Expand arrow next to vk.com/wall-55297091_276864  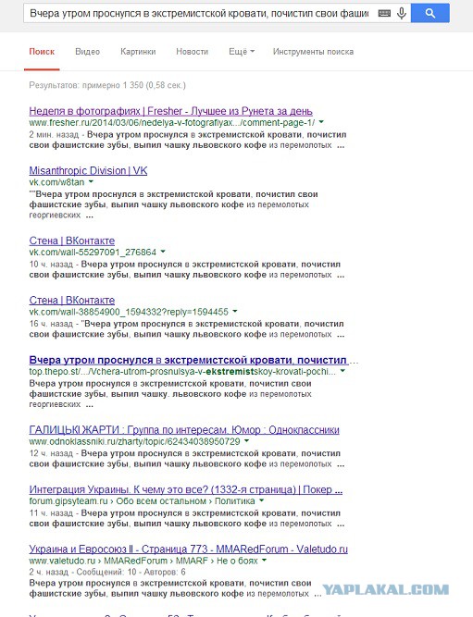[163, 252]
